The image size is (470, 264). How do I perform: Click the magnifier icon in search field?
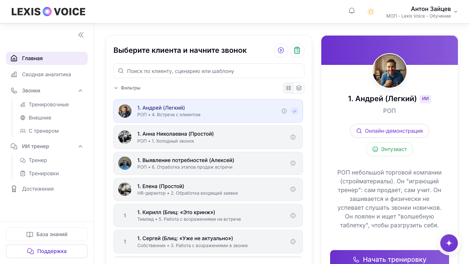(x=121, y=71)
